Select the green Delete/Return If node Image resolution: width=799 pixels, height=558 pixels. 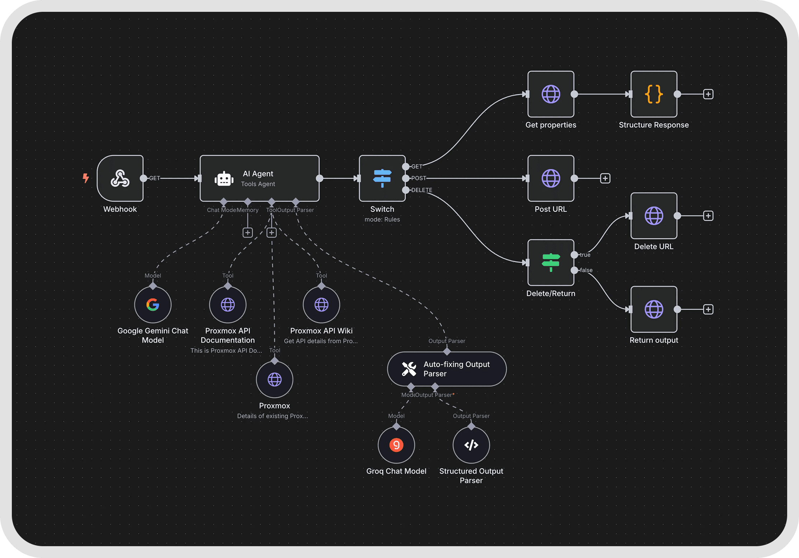pos(550,262)
